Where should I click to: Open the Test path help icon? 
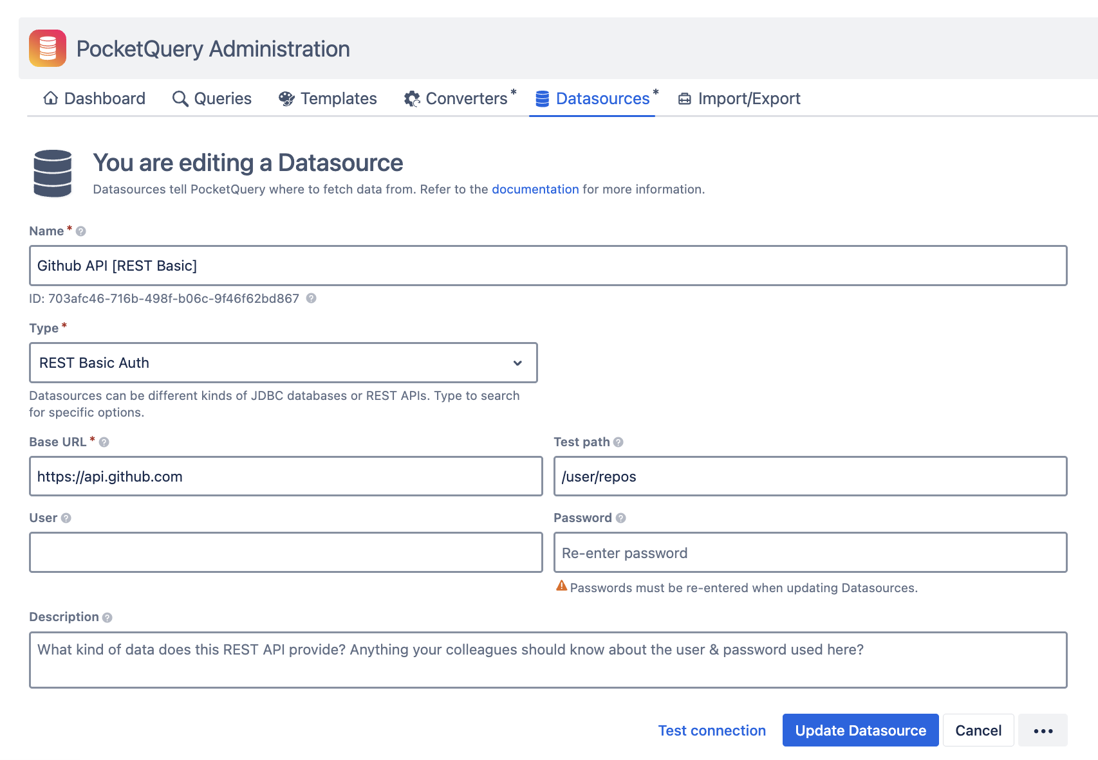click(619, 442)
